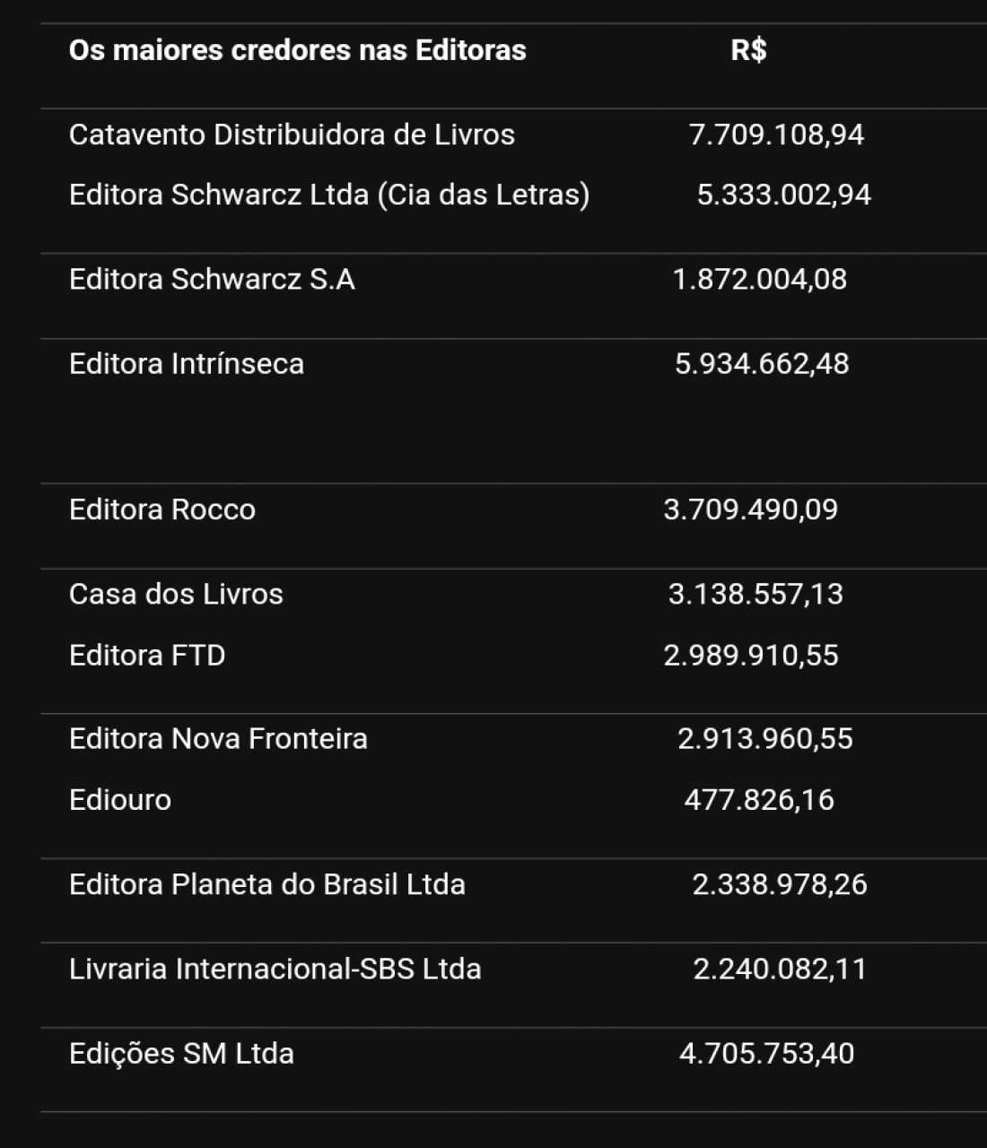Select Editora Planeta do Brasil Ltda
This screenshot has height=1148, width=987.
click(267, 884)
